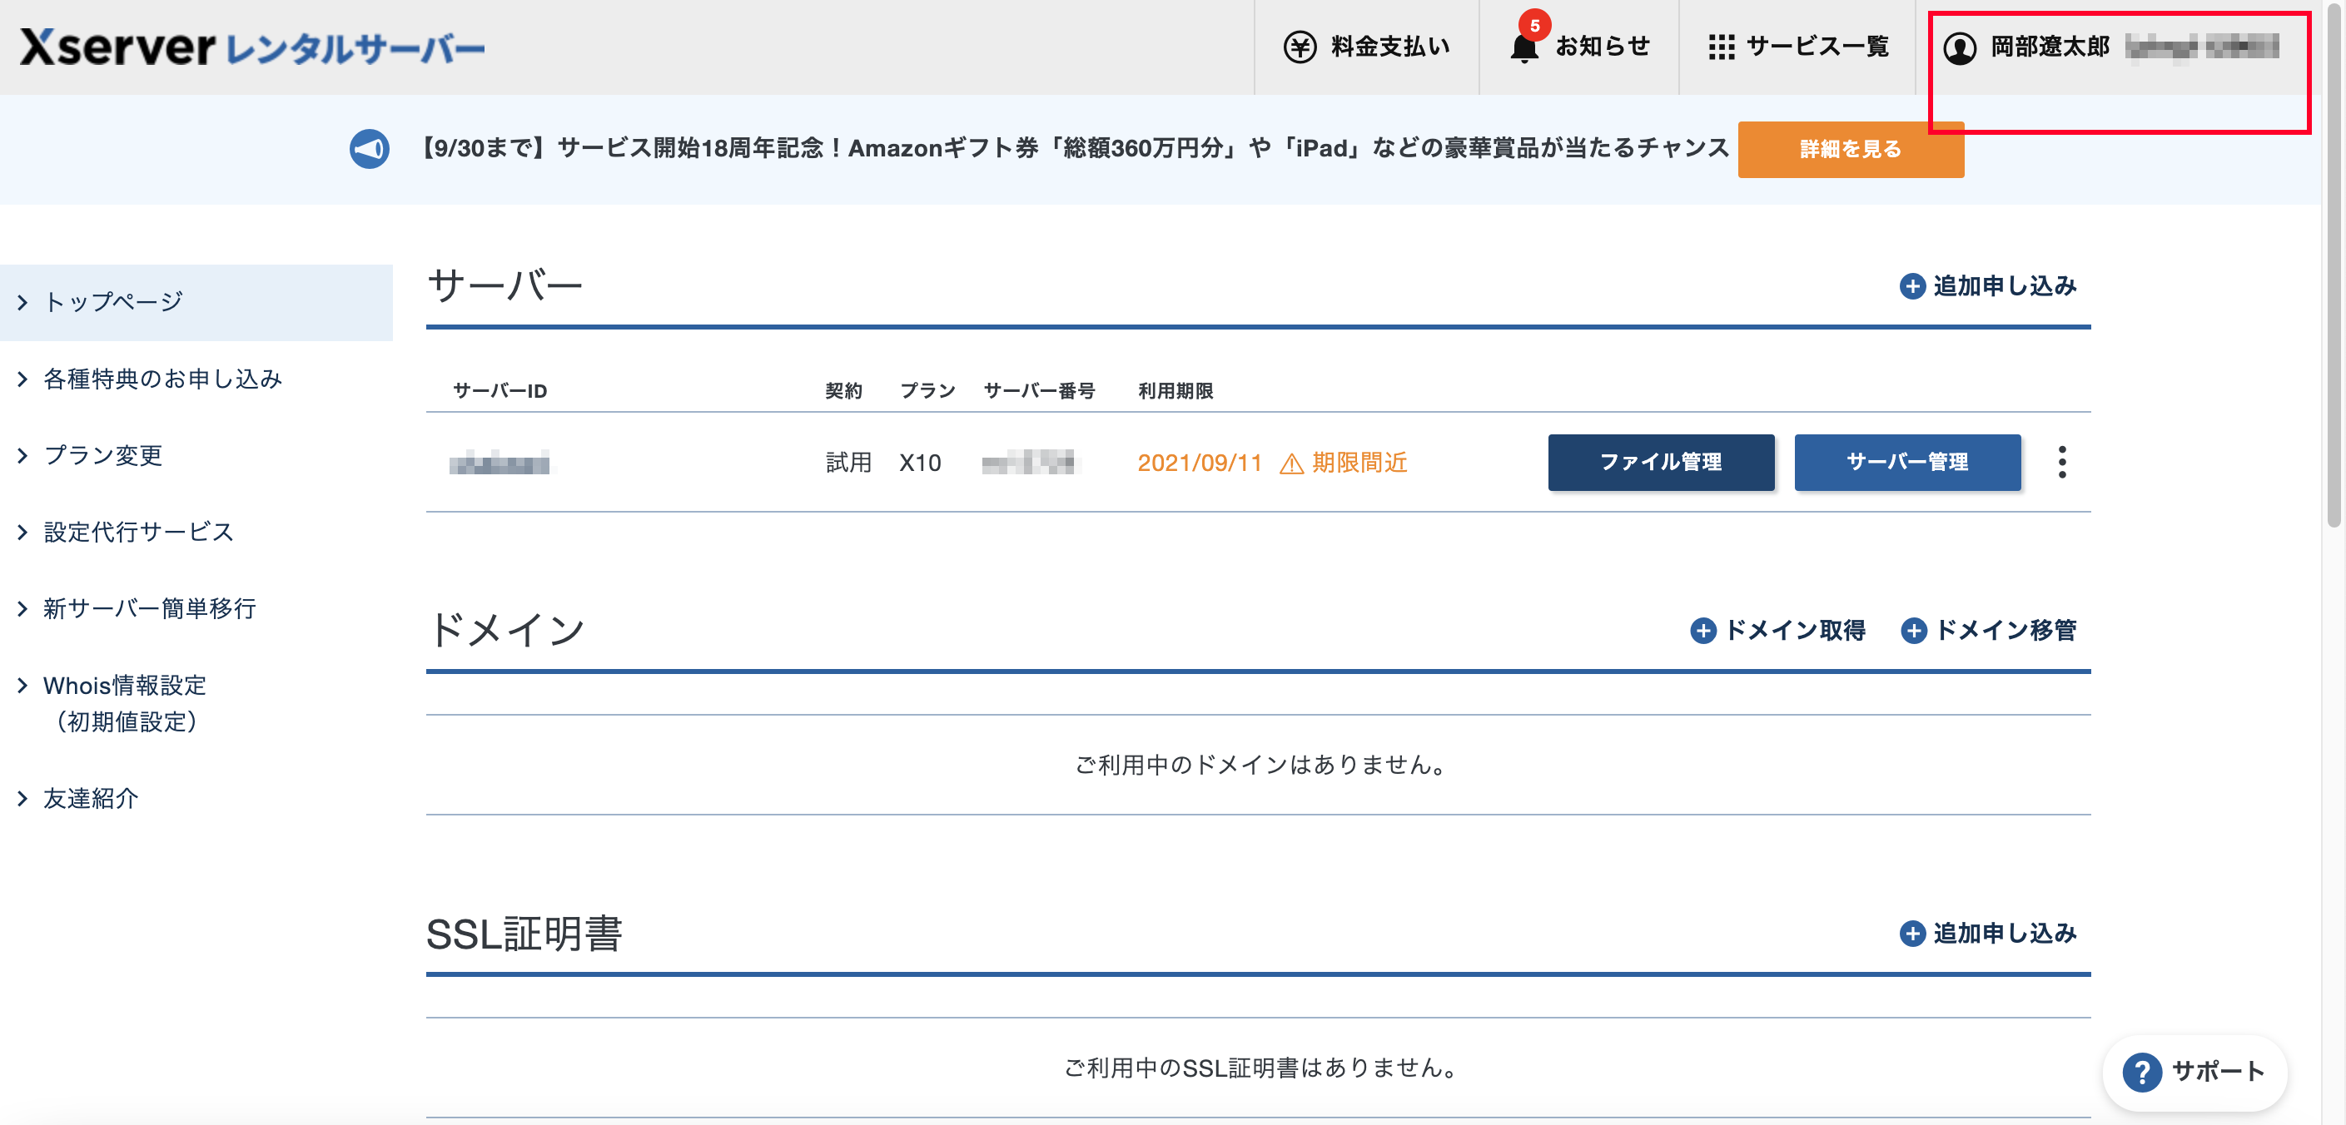
Task: Click plus icon for ドメイン取得
Action: pyautogui.click(x=1702, y=630)
